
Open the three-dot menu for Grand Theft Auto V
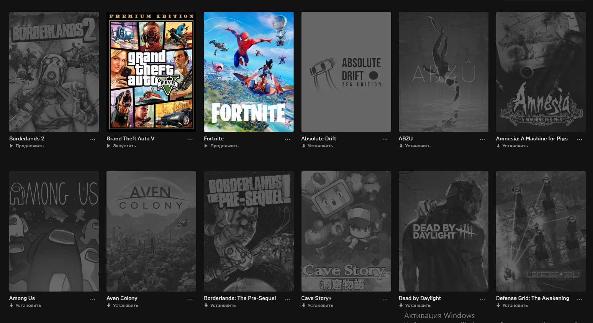click(x=190, y=140)
